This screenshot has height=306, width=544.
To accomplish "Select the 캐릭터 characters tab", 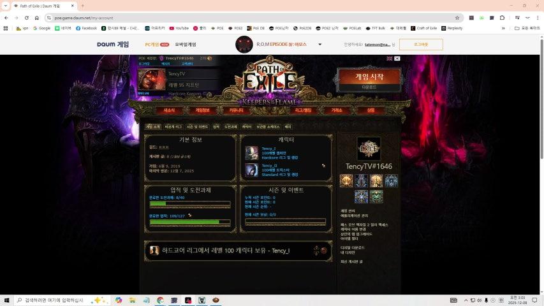I will coord(247,127).
